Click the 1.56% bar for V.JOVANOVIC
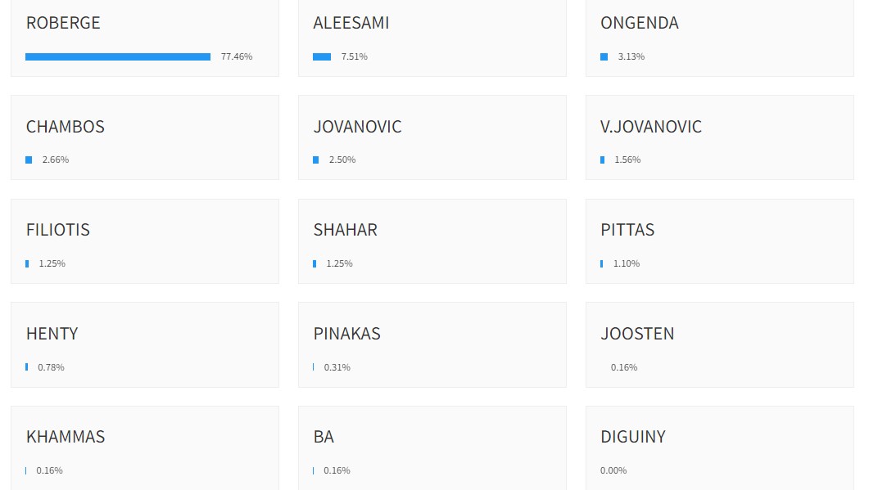 pyautogui.click(x=603, y=160)
